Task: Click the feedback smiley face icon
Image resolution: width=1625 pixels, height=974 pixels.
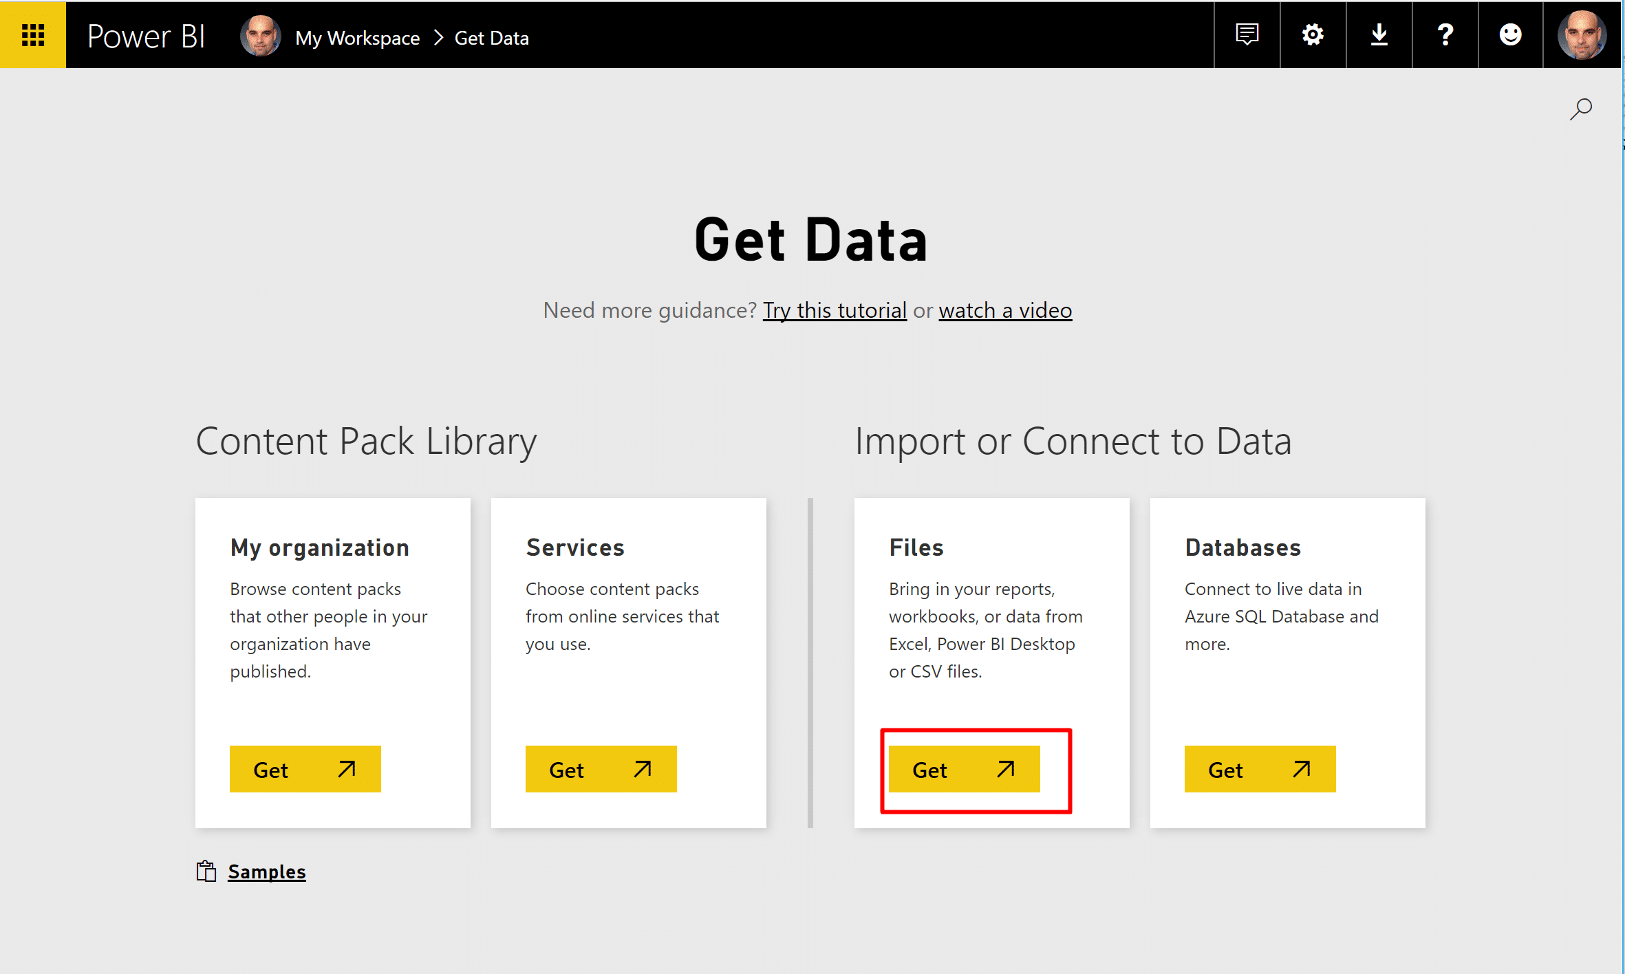Action: coord(1510,34)
